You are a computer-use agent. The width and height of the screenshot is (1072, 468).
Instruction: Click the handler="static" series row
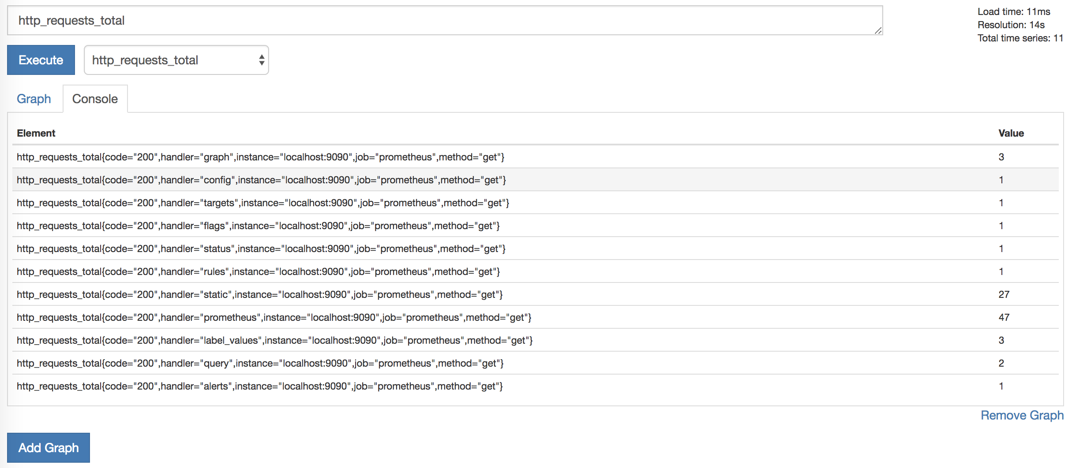click(260, 294)
